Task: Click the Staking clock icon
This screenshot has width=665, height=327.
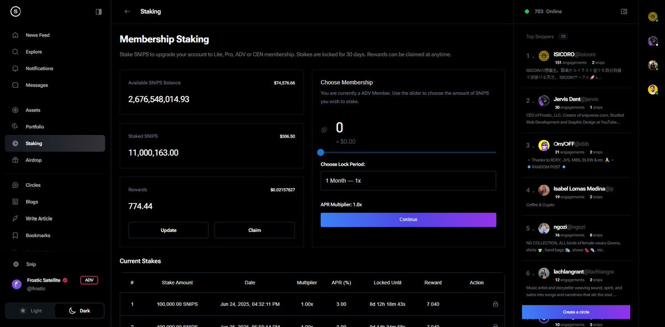Action: pyautogui.click(x=16, y=143)
